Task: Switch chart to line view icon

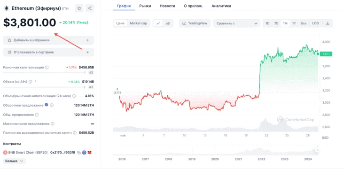Action: [x=158, y=23]
